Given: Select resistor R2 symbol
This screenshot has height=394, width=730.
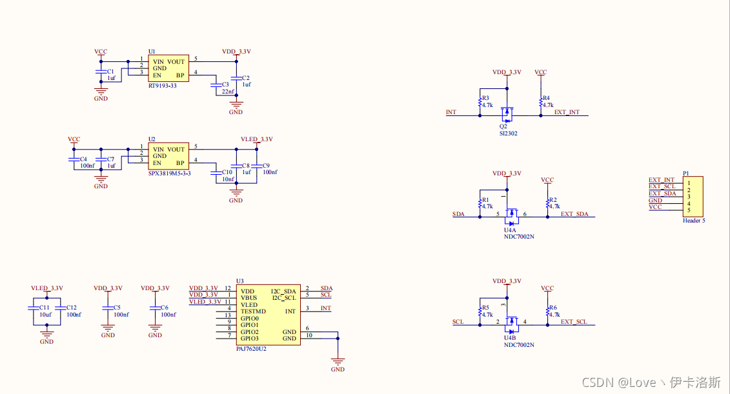Looking at the screenshot, I should [x=547, y=203].
